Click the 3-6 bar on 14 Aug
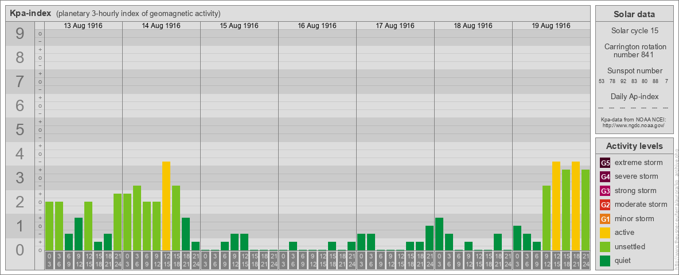679x275 pixels. click(x=137, y=218)
